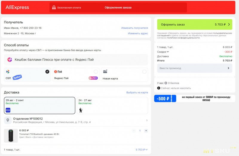The image size is (239, 156).
Task: Choose courier delivery 24 - 27 авг
Action: point(113,106)
